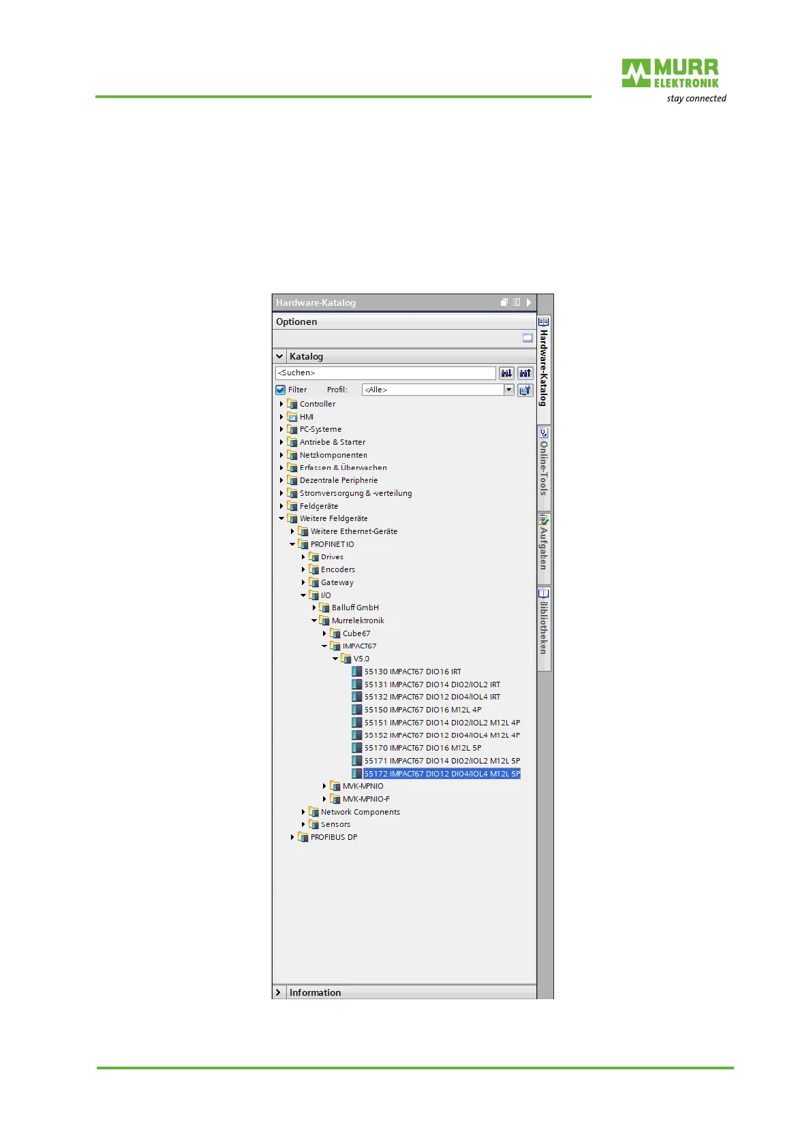
Task: Click the Erfassen & Überwachen folder icon
Action: tap(292, 468)
